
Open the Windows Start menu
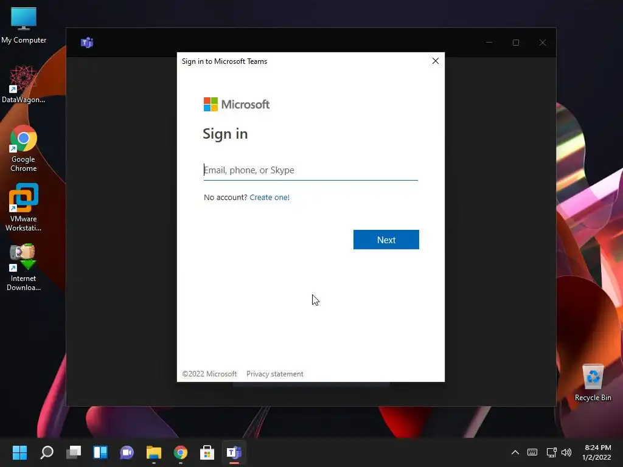pos(19,452)
